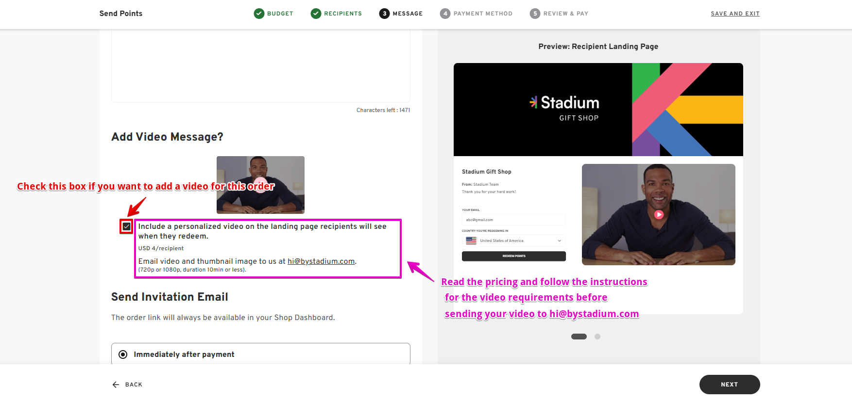This screenshot has height=402, width=852.
Task: Click the back arrow icon
Action: click(x=116, y=385)
